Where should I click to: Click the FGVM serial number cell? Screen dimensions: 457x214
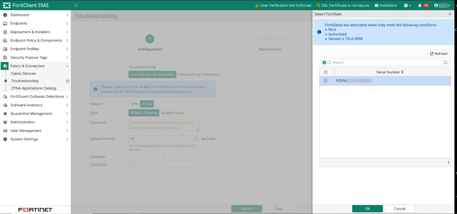pyautogui.click(x=392, y=81)
